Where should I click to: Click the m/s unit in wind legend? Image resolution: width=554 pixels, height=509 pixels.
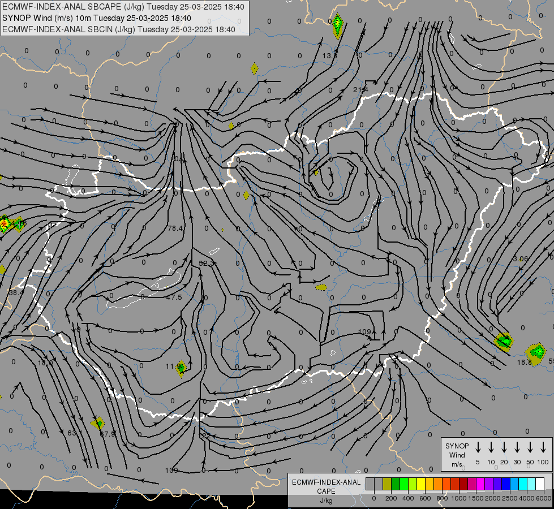457,464
